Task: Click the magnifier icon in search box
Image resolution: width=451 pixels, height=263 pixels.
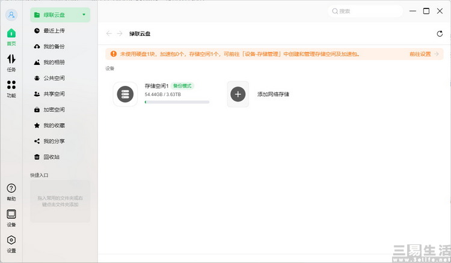Action: point(335,11)
